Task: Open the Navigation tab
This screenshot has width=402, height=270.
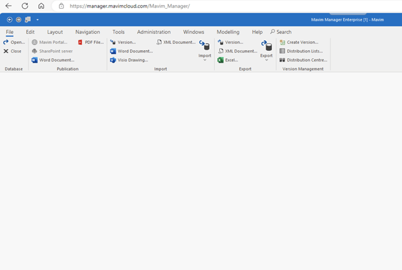Action: pyautogui.click(x=88, y=32)
